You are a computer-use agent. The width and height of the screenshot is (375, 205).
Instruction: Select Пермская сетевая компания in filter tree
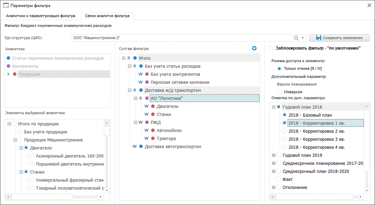(x=180, y=82)
